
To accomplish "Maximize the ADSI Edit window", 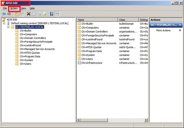I will [x=177, y=3].
